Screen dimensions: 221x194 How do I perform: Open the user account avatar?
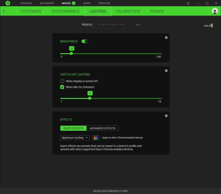[x=215, y=11]
